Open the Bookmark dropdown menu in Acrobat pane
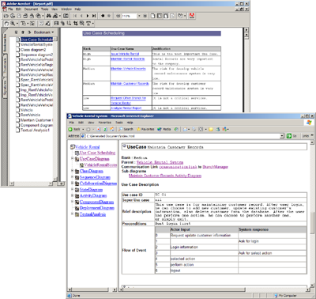Screen dimensions: 316x299 [43, 32]
